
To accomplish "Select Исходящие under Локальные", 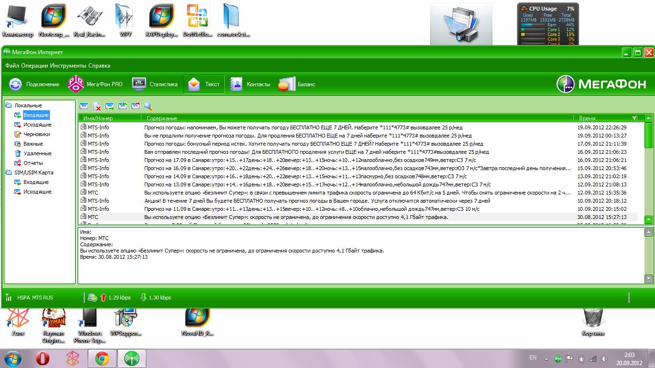I will [x=37, y=125].
